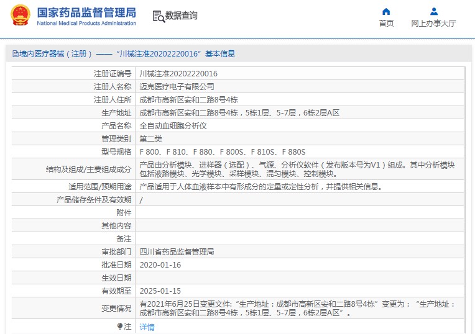Select registrant address 成都市高新区安和二路8号4栋
Screen dimensions: 475x334
click(188, 100)
